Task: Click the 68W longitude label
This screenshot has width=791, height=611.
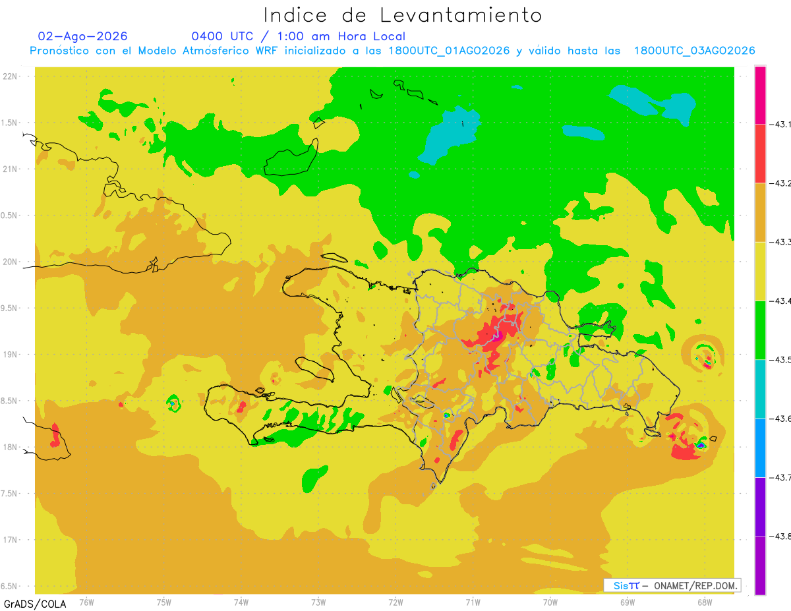Action: point(705,602)
